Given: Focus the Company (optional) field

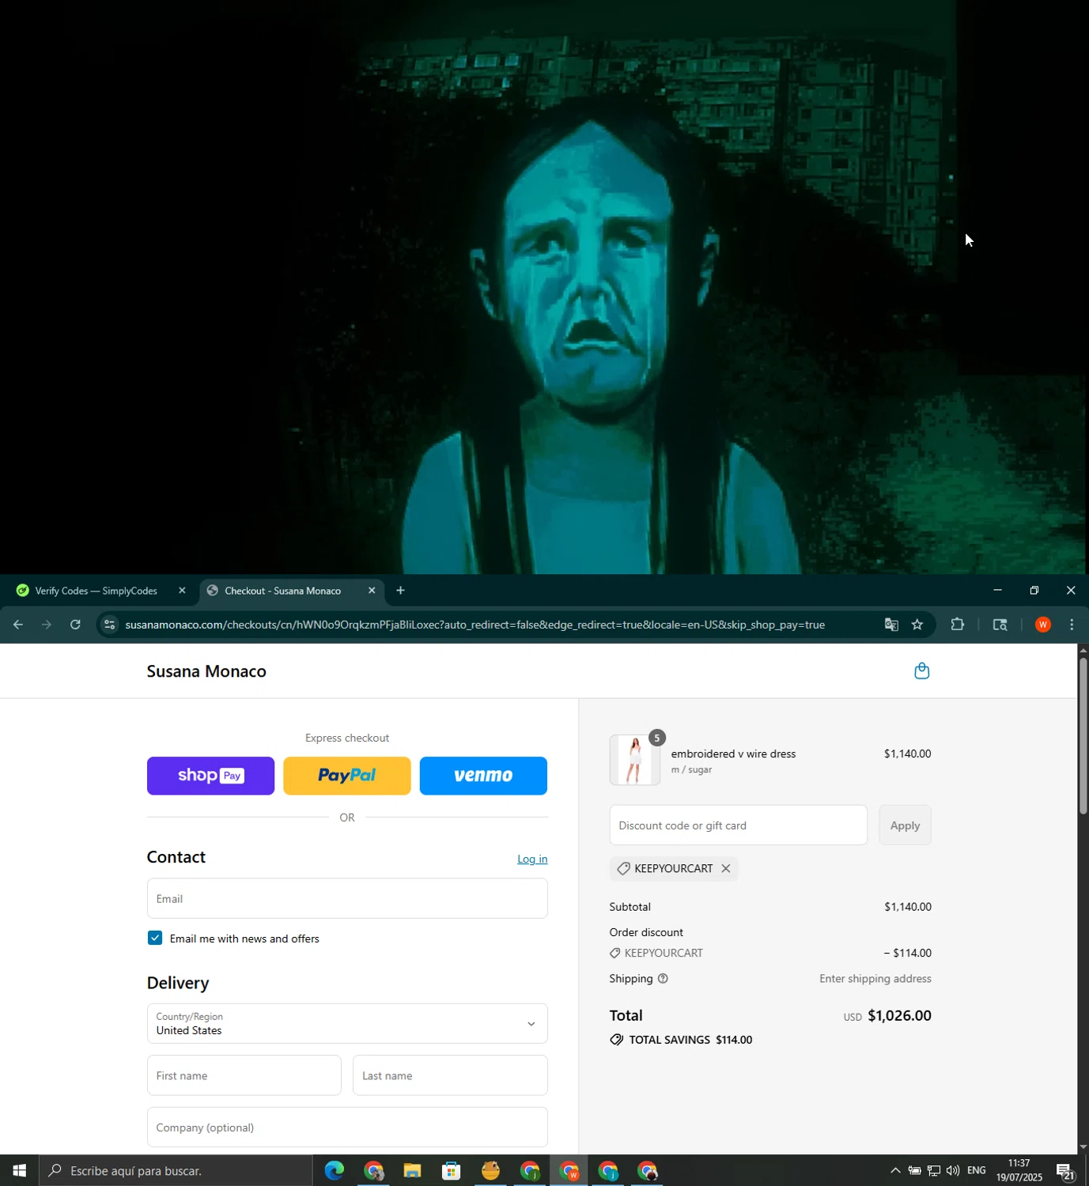Looking at the screenshot, I should pos(347,1127).
